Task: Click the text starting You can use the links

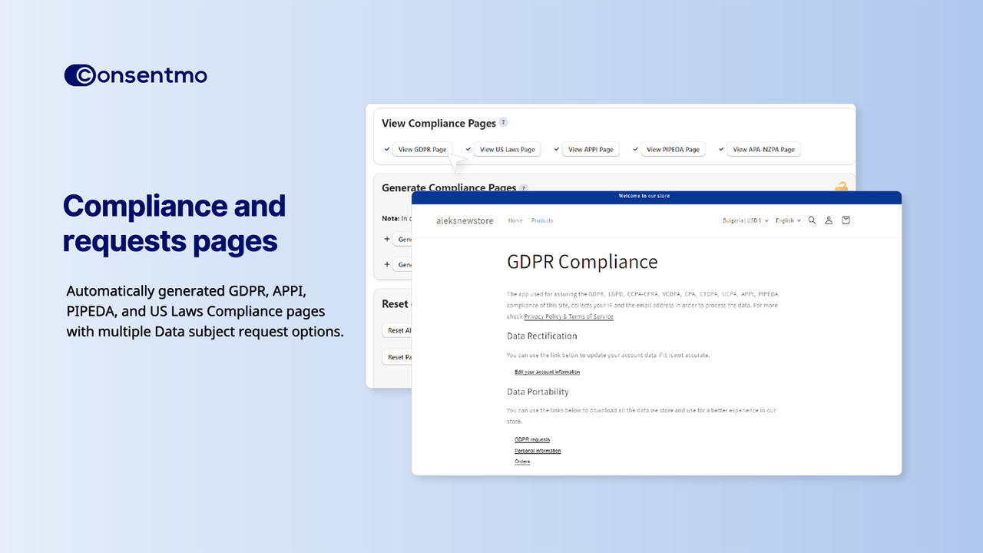Action: [641, 416]
